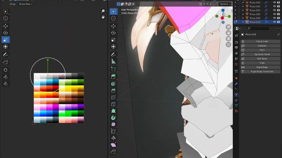This screenshot has height=158, width=282.
Task: Select the Move tool in UV editor toolbar
Action: [x=5, y=26]
